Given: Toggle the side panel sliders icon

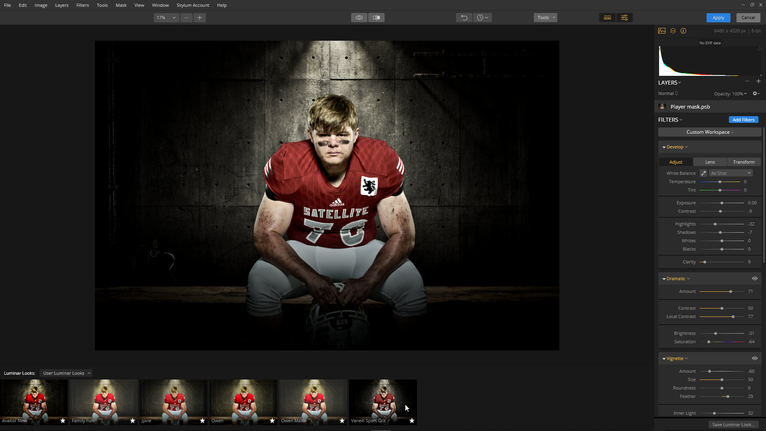Looking at the screenshot, I should (624, 18).
